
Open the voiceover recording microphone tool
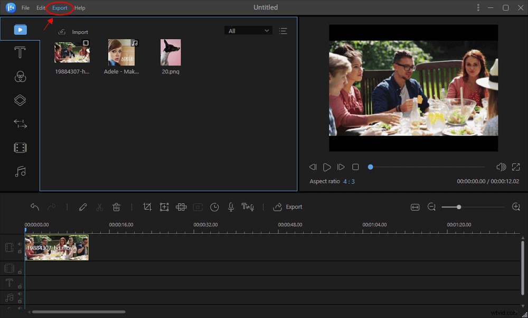pos(231,207)
